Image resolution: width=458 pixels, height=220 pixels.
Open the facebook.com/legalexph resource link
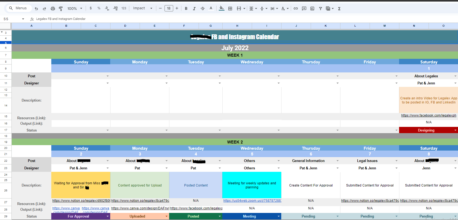click(429, 115)
